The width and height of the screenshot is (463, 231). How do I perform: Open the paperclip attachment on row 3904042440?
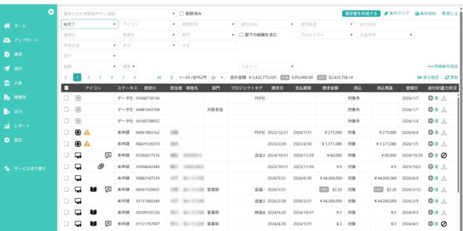tap(101, 166)
